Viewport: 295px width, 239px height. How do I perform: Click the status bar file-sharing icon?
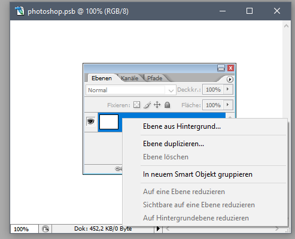[45, 229]
